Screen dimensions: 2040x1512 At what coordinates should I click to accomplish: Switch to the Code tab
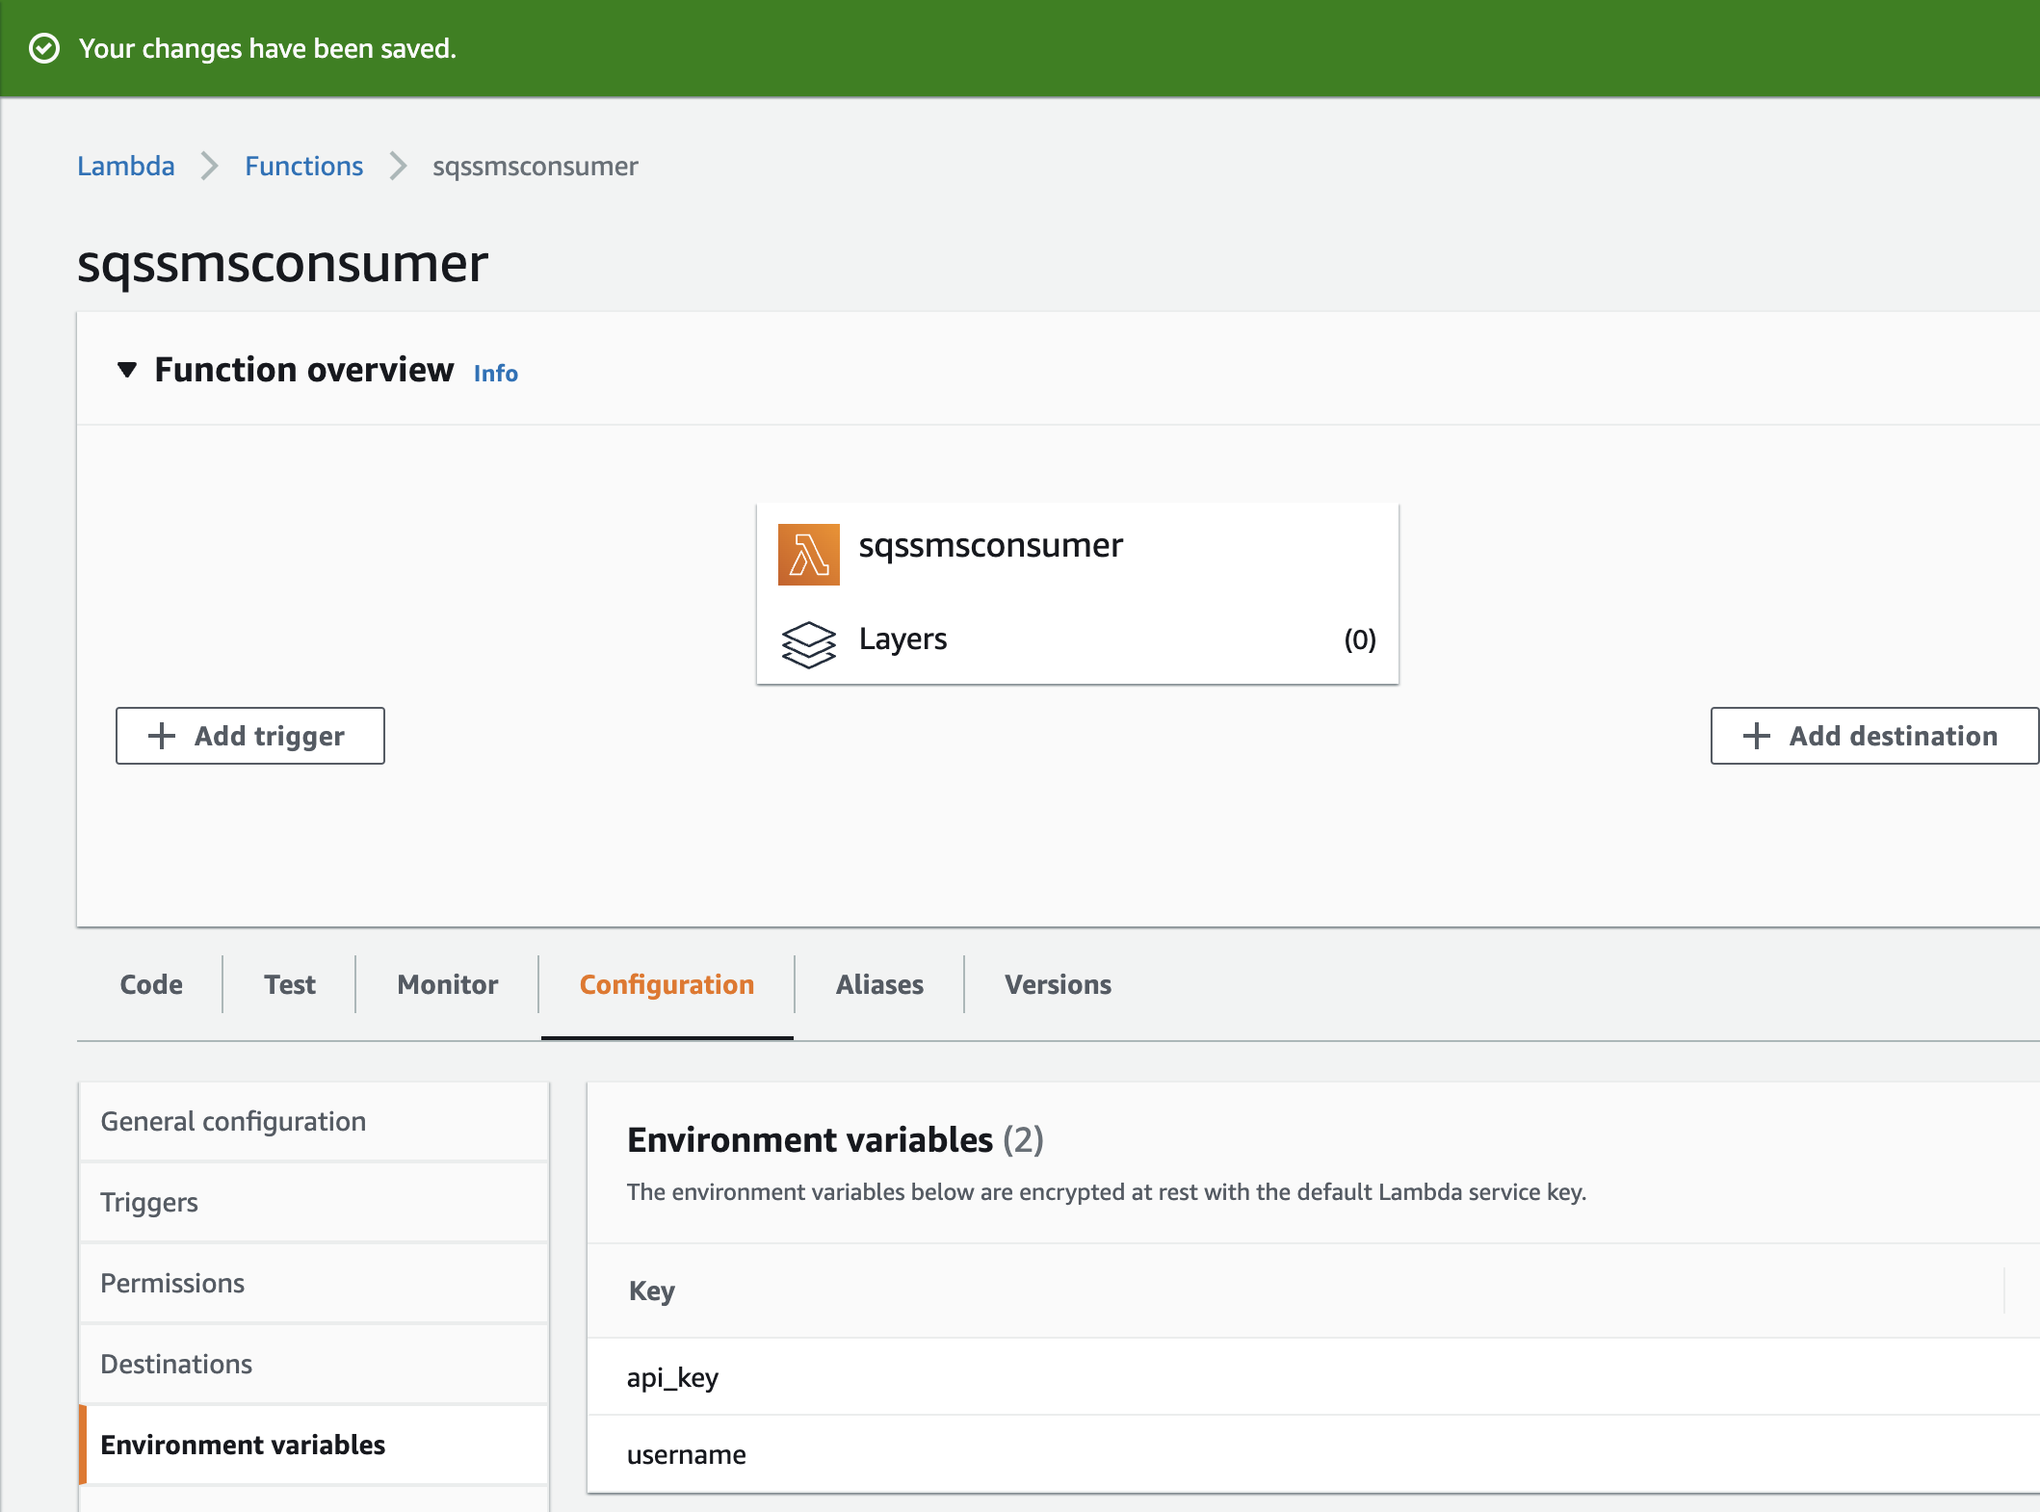tap(151, 984)
